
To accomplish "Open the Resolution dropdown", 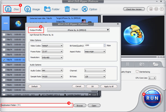I will (52, 58).
